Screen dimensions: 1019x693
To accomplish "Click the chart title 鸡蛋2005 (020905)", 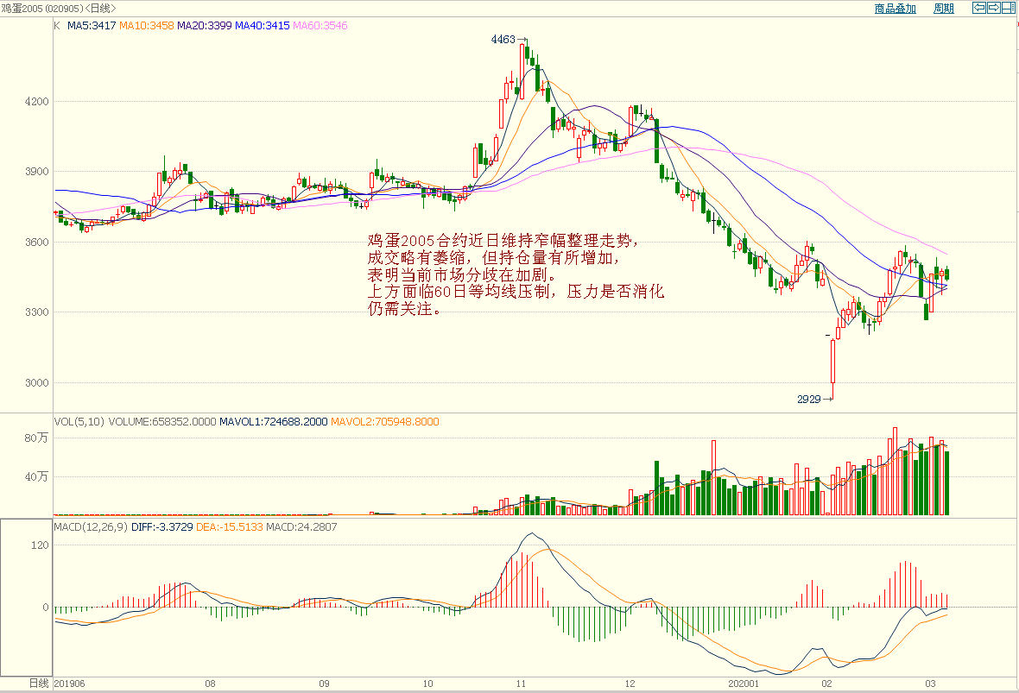I will (41, 9).
